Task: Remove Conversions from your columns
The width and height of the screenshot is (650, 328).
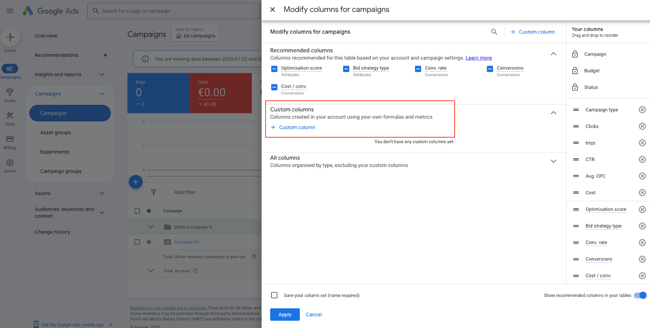Action: pos(642,259)
